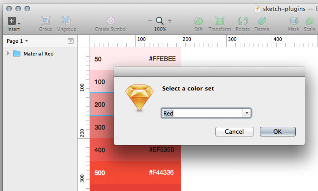Select the 300 red color swatch
This screenshot has width=318, height=191.
pos(102,127)
